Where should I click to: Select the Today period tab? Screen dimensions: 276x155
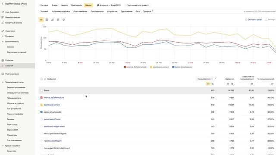tap(44, 5)
